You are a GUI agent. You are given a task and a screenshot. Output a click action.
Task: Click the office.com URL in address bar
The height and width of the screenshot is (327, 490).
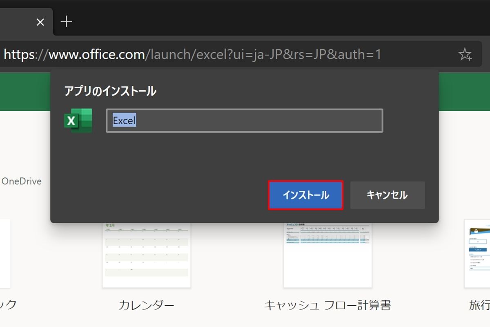point(192,54)
